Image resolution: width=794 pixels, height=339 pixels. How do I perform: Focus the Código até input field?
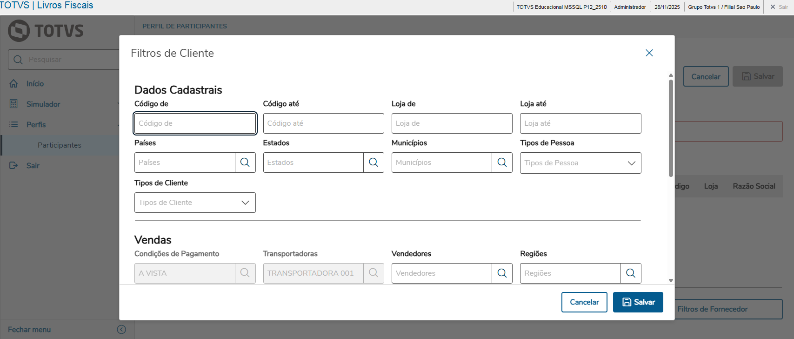coord(323,123)
